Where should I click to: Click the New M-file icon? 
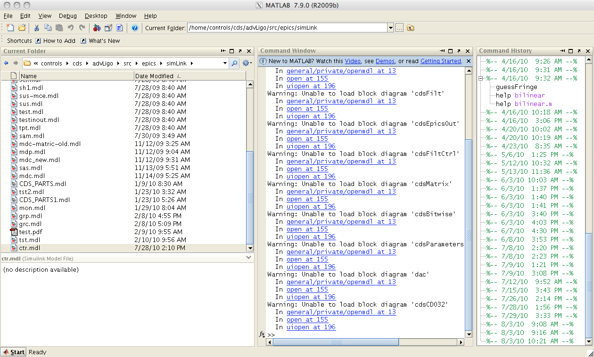10,28
